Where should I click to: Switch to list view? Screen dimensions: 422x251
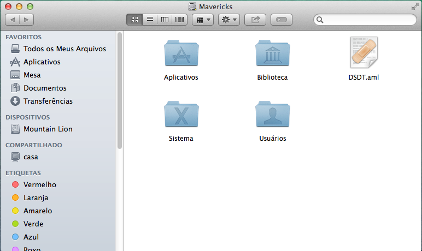click(149, 20)
